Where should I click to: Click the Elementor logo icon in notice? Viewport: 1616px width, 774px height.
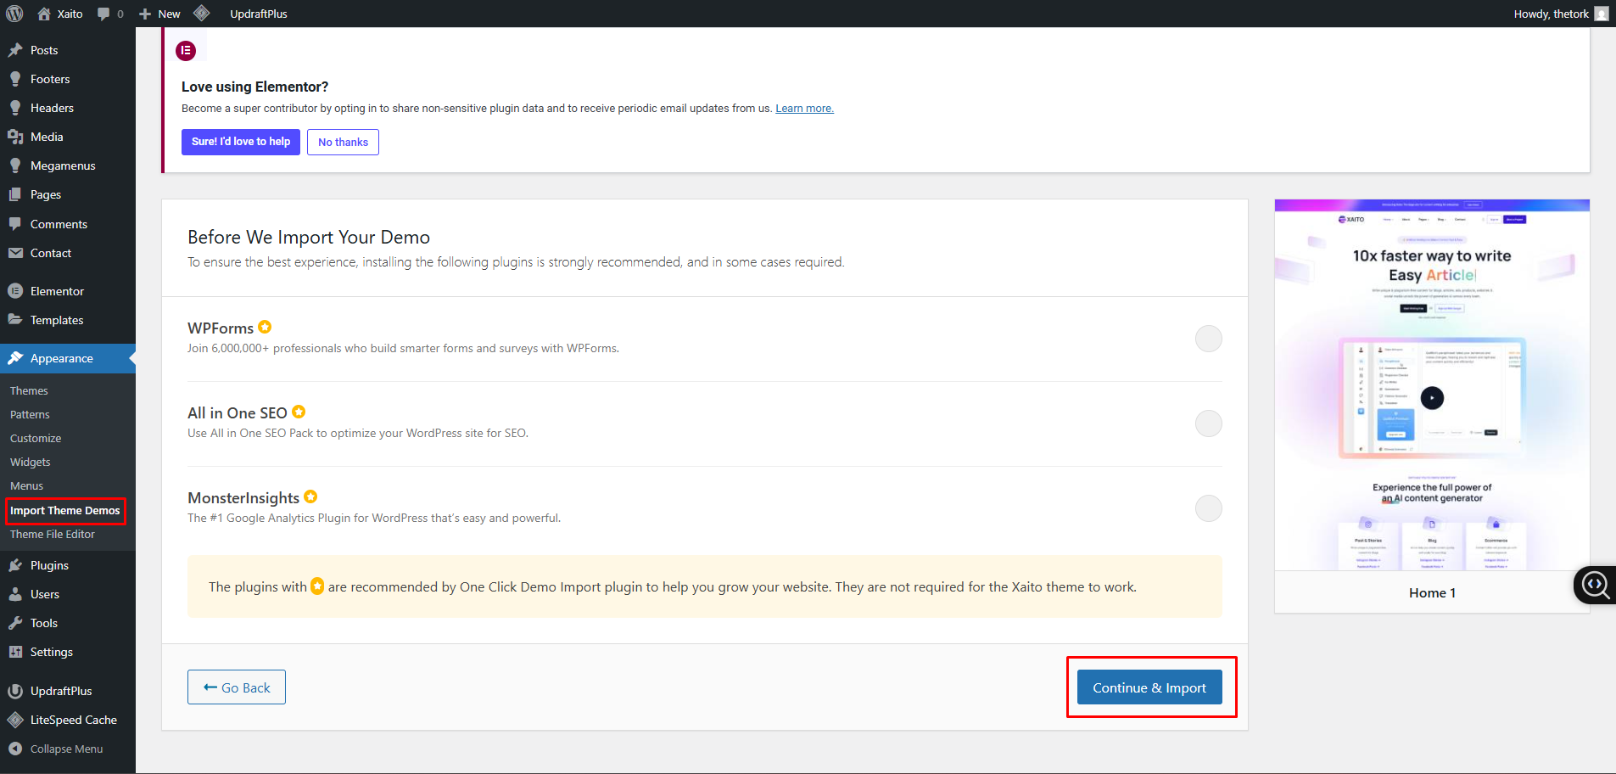click(x=186, y=51)
